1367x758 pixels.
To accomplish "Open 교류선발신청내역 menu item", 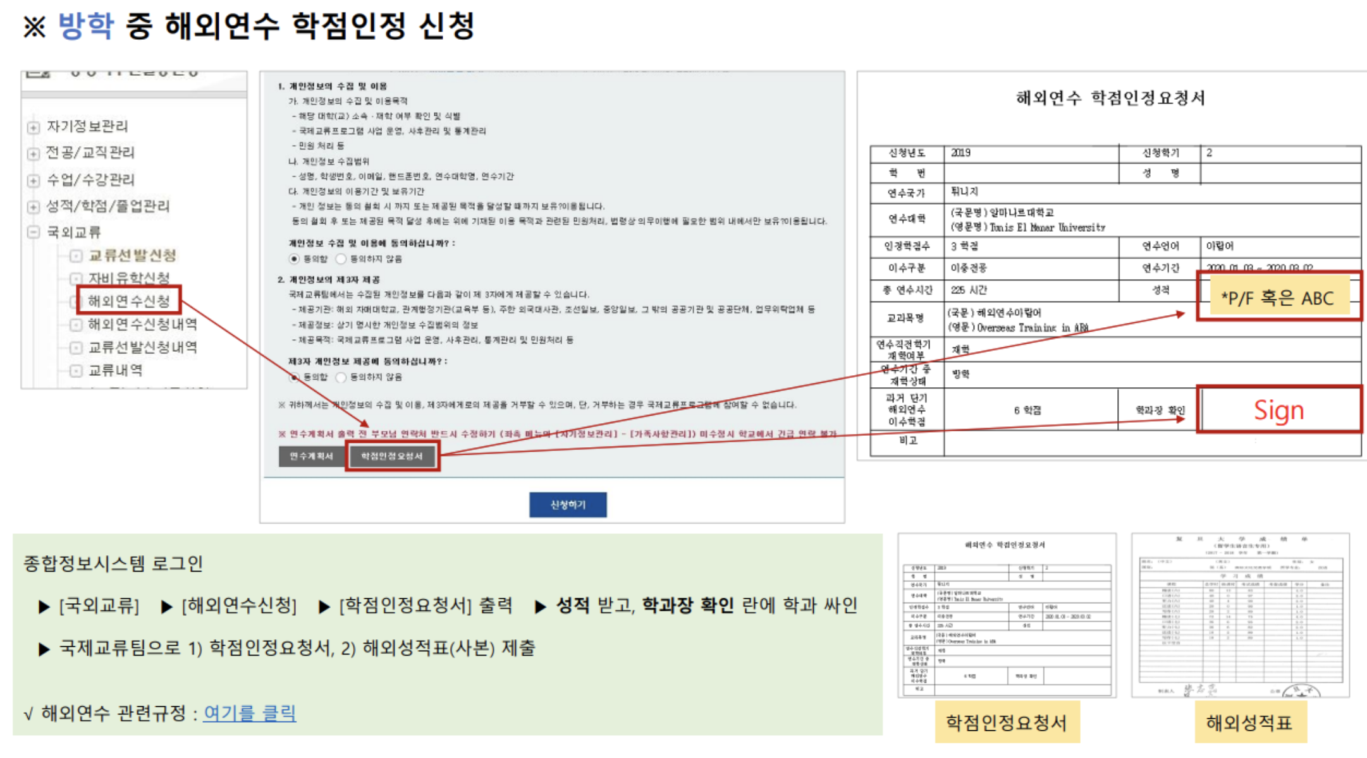I will [142, 347].
